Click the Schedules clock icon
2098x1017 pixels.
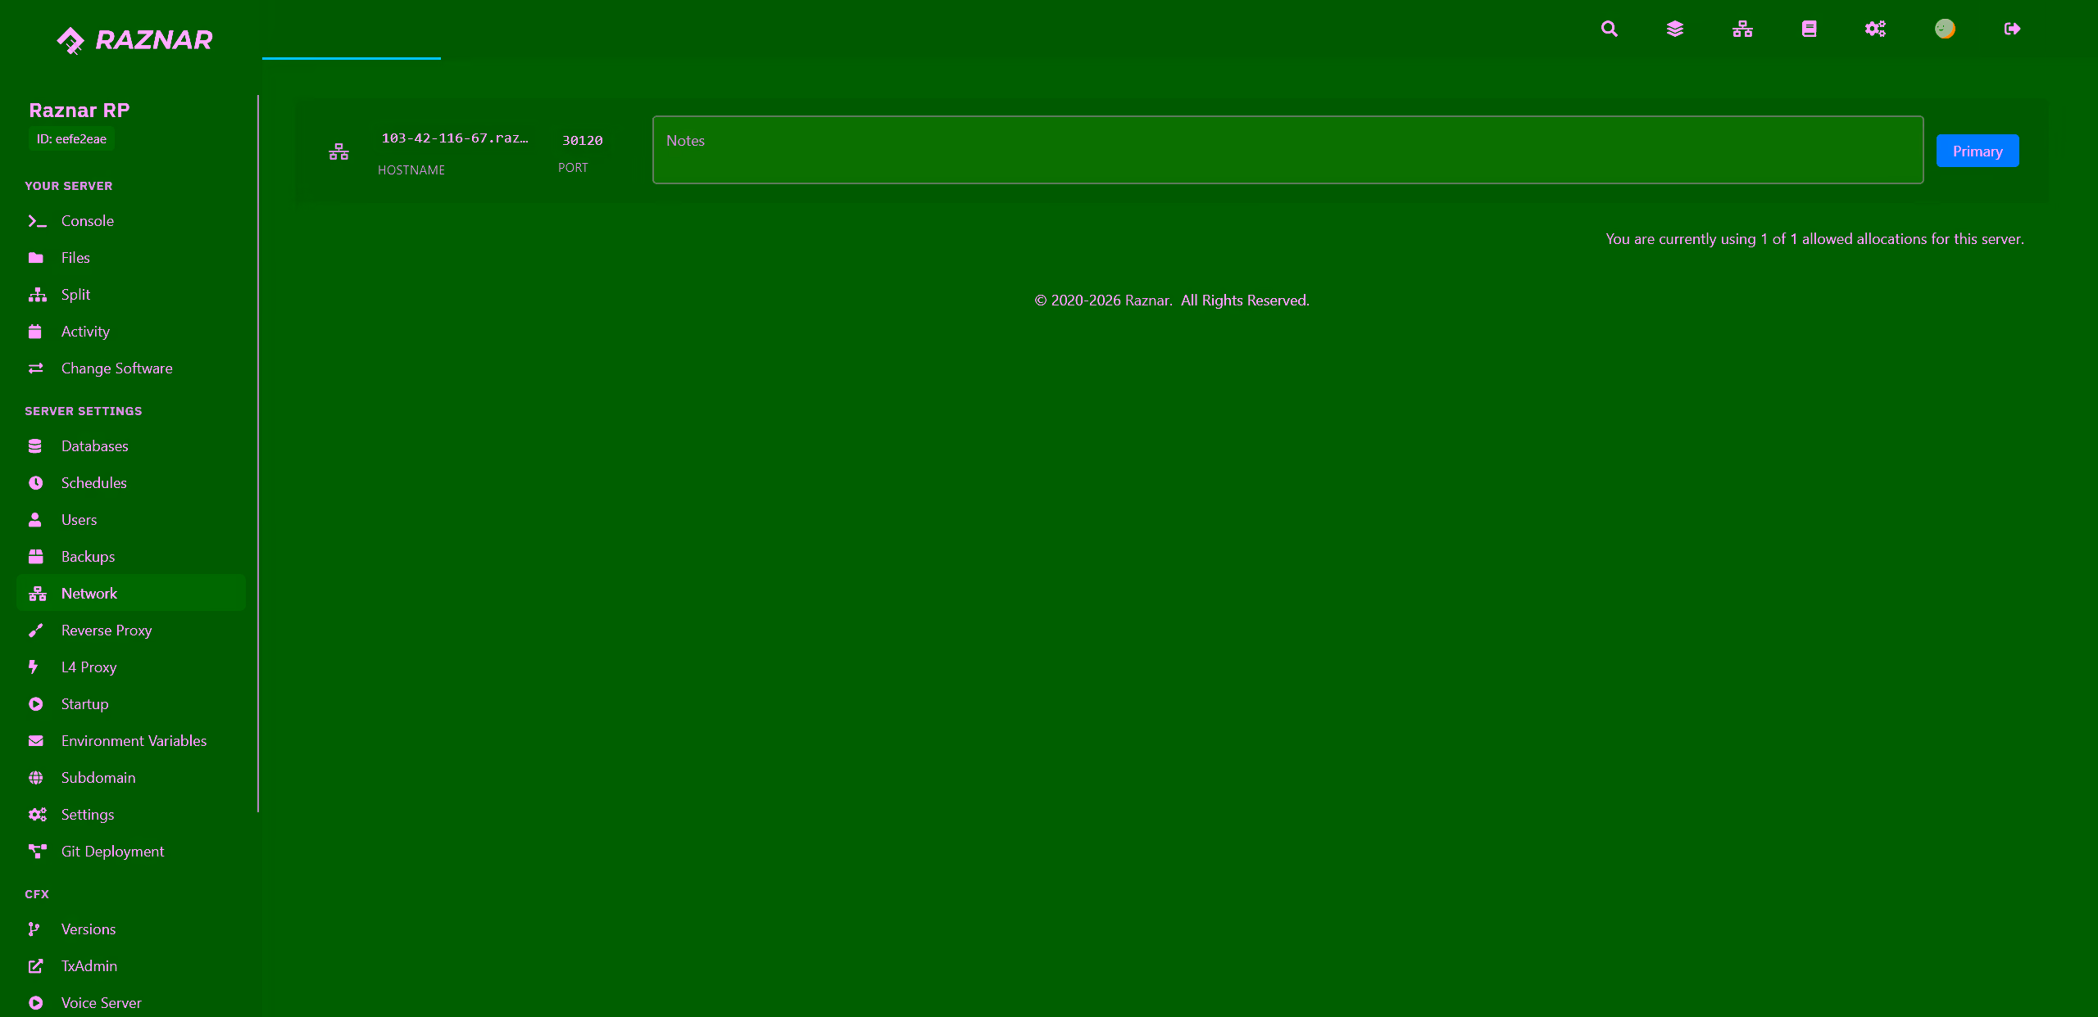click(x=35, y=483)
